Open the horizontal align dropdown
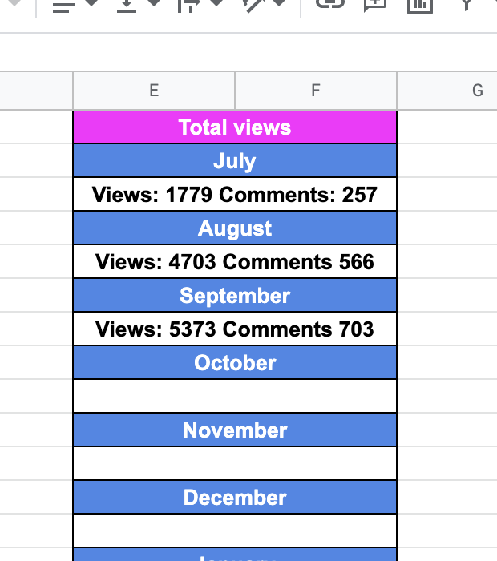Image resolution: width=497 pixels, height=561 pixels. pos(75,6)
